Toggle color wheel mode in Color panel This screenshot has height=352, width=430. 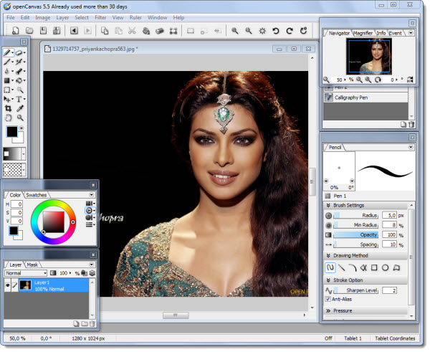(89, 211)
